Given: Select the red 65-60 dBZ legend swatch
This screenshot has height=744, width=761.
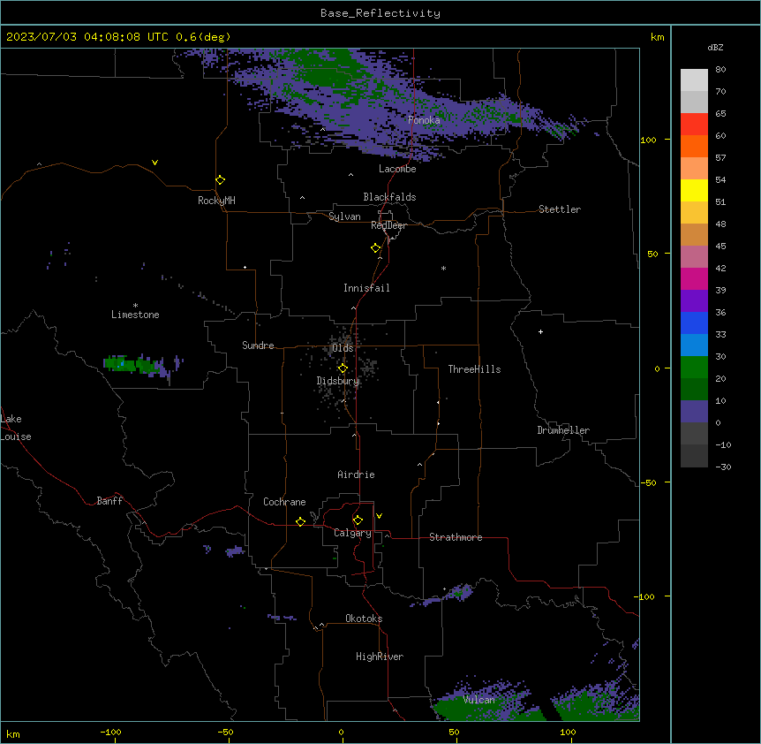Looking at the screenshot, I should pyautogui.click(x=694, y=124).
